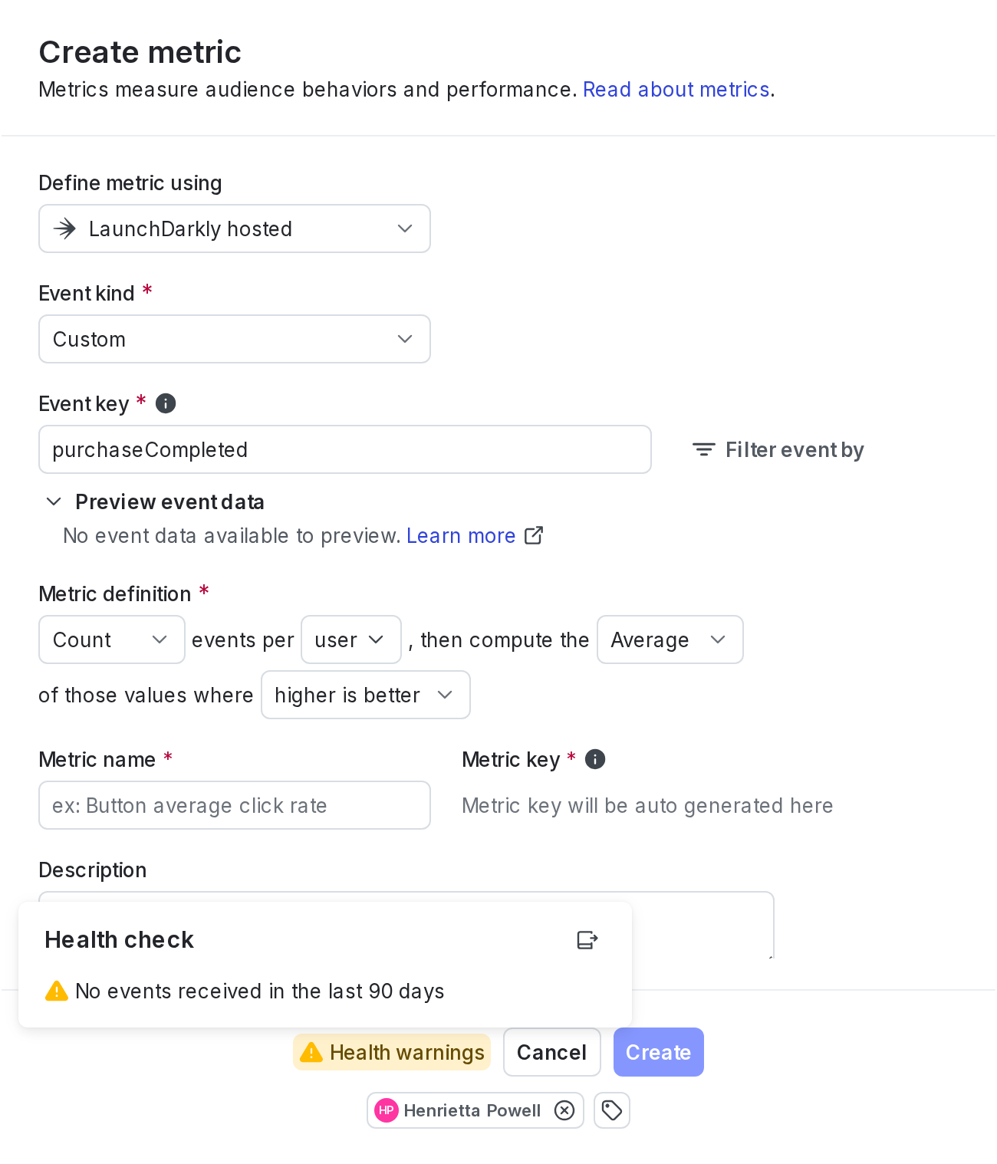Remove Henrietta Powell maintainer chip
Viewport: 997px width, 1164px height.
564,1110
